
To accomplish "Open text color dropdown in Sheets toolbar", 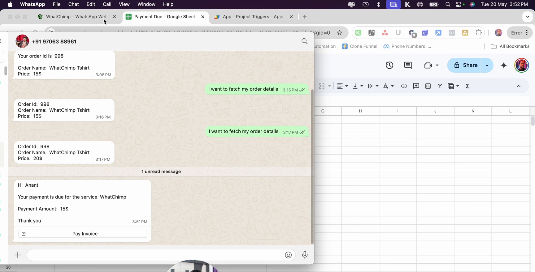I will tap(388, 86).
